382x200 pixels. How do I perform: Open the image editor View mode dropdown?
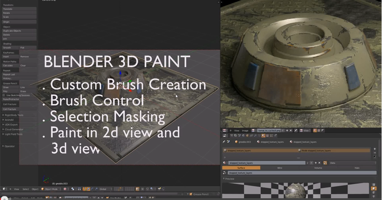[305, 130]
